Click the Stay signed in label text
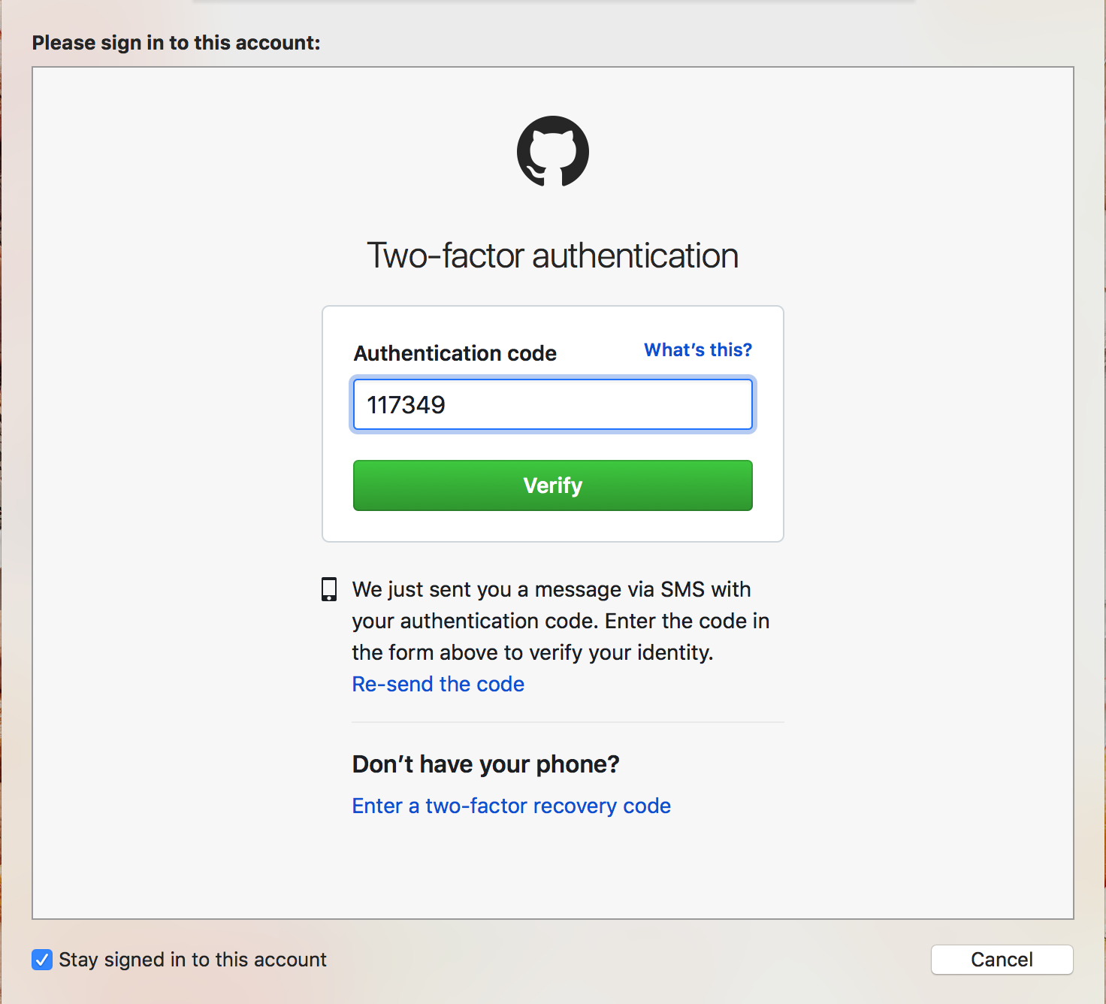The height and width of the screenshot is (1004, 1106). [193, 960]
